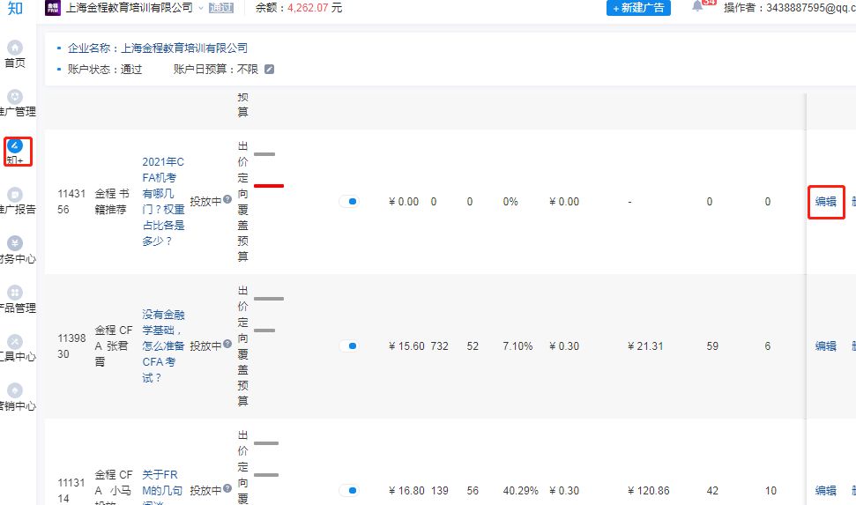Image resolution: width=856 pixels, height=505 pixels.
Task: Click the 40.29% click-rate value
Action: pyautogui.click(x=520, y=491)
